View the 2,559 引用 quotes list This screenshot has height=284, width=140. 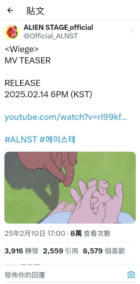[61, 251]
